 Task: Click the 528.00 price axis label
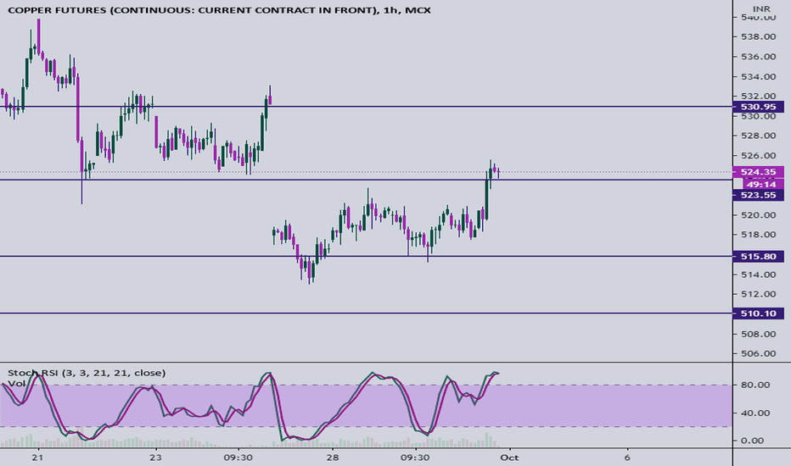click(x=758, y=136)
